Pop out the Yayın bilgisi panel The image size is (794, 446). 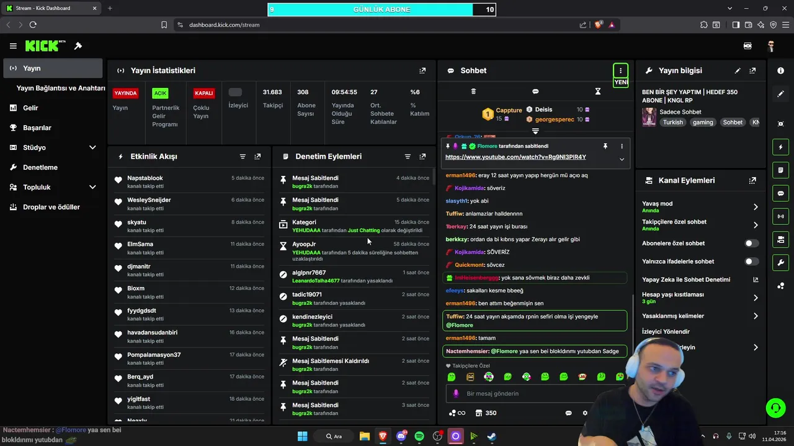point(752,71)
